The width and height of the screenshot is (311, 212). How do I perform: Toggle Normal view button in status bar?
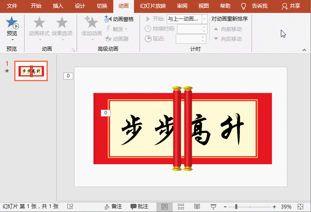[x=164, y=207]
